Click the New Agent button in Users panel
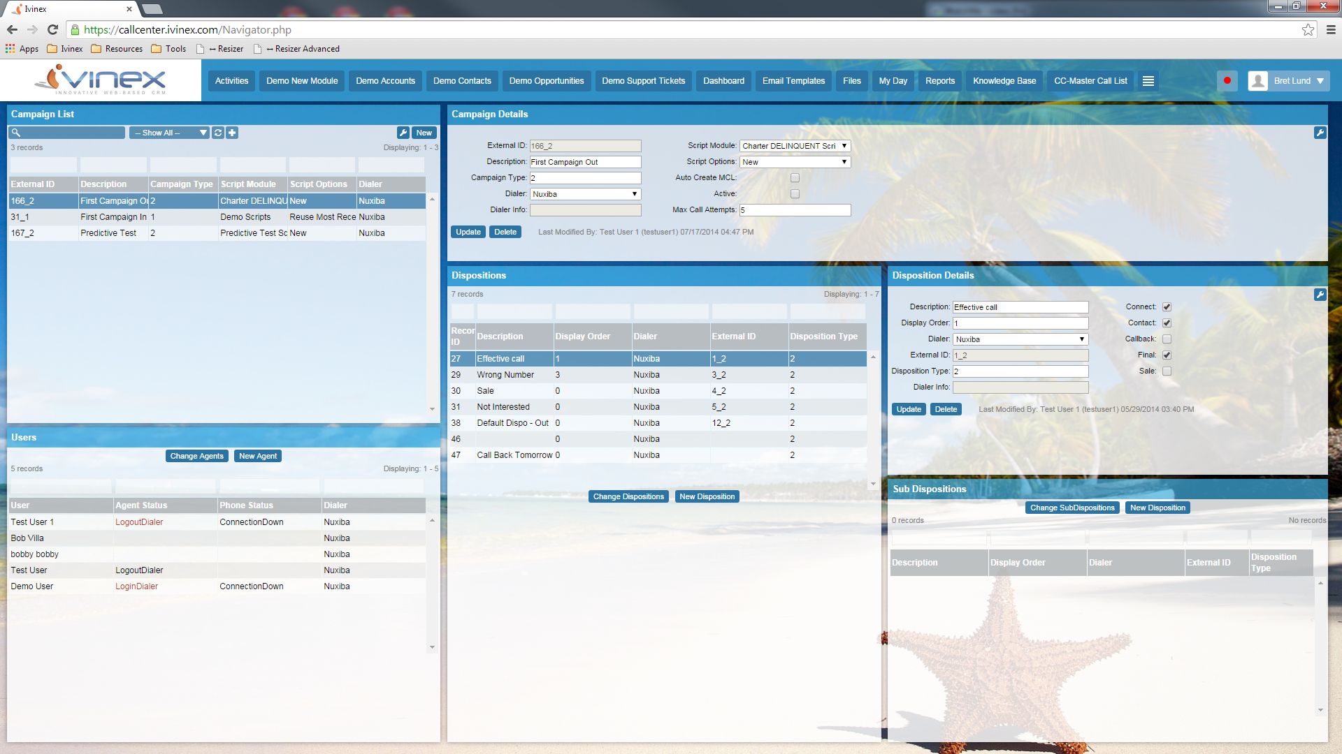The width and height of the screenshot is (1342, 754). (x=258, y=454)
